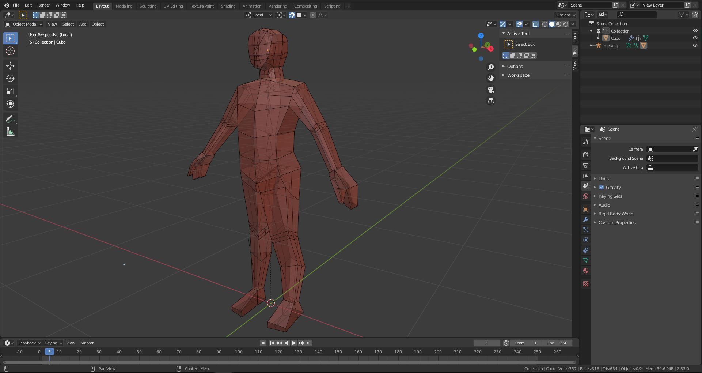Open the Item sidebar tab
702x373 pixels.
575,37
